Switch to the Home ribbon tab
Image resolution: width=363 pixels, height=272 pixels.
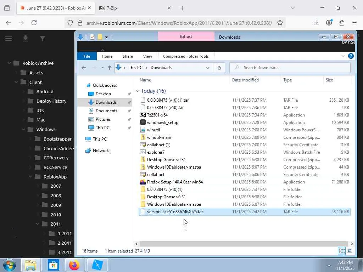(x=107, y=56)
